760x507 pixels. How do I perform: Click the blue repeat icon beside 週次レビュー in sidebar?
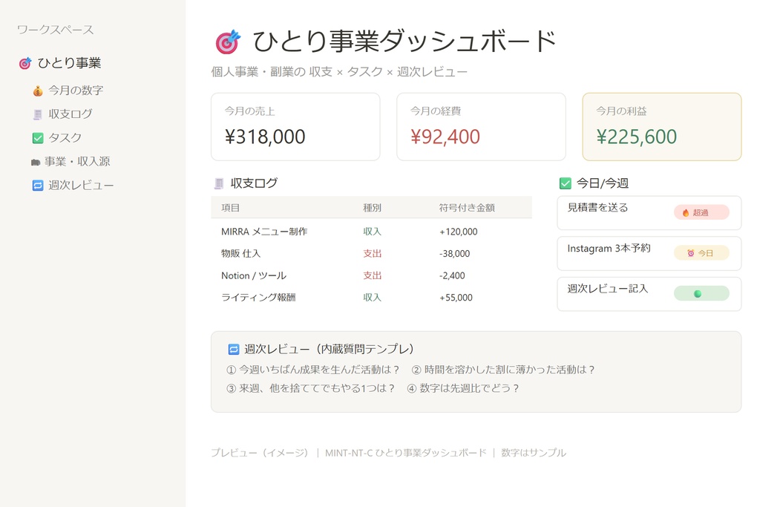(38, 186)
